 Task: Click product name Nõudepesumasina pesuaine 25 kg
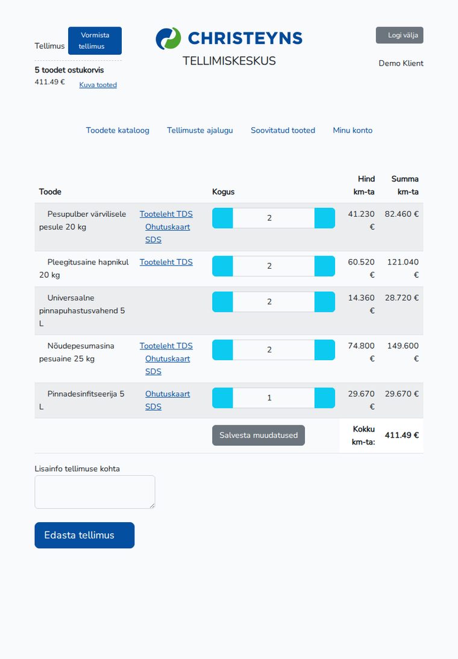[77, 352]
